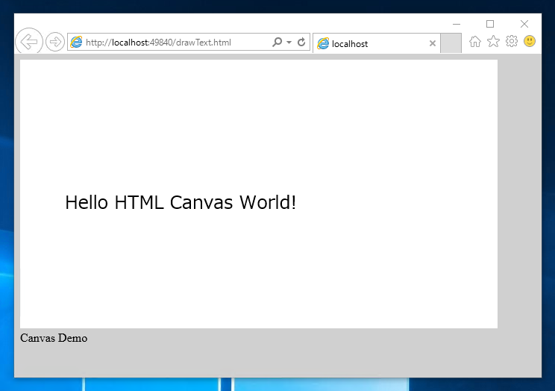Viewport: 555px width, 391px height.
Task: Close the Internet Explorer window
Action: pos(524,24)
